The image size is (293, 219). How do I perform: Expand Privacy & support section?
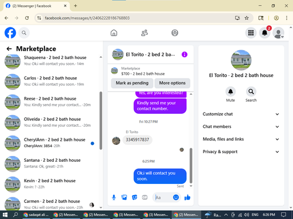tap(241, 152)
